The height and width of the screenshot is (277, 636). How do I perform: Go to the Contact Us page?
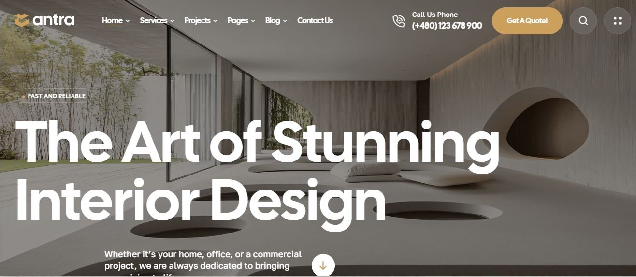point(315,20)
